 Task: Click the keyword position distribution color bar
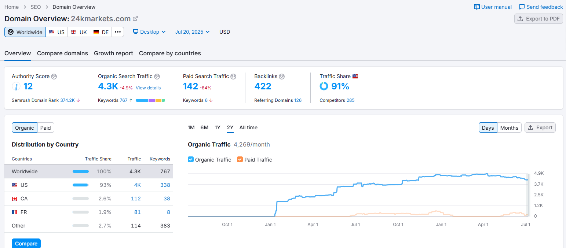click(150, 100)
